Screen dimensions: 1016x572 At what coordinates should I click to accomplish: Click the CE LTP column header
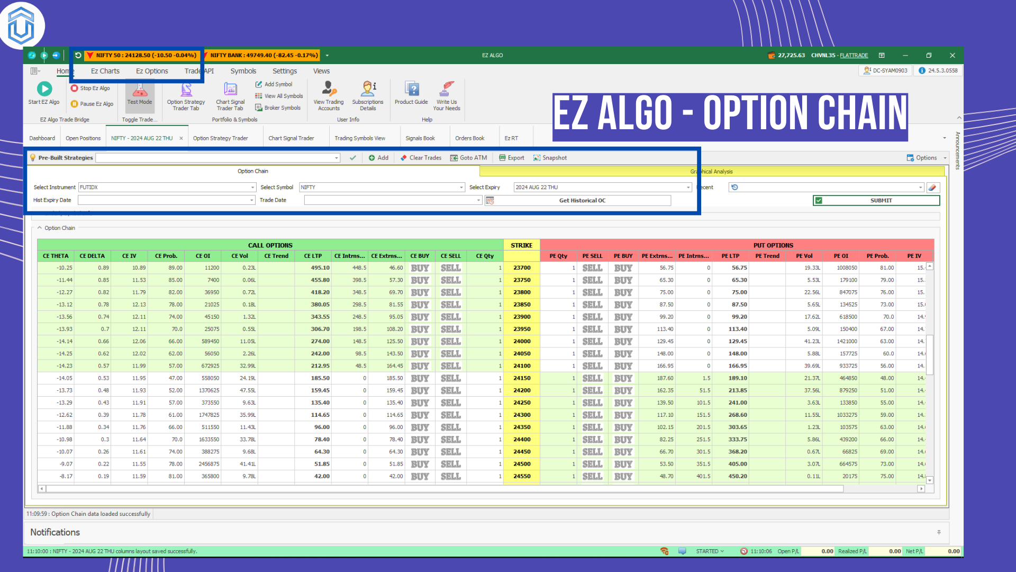point(313,256)
